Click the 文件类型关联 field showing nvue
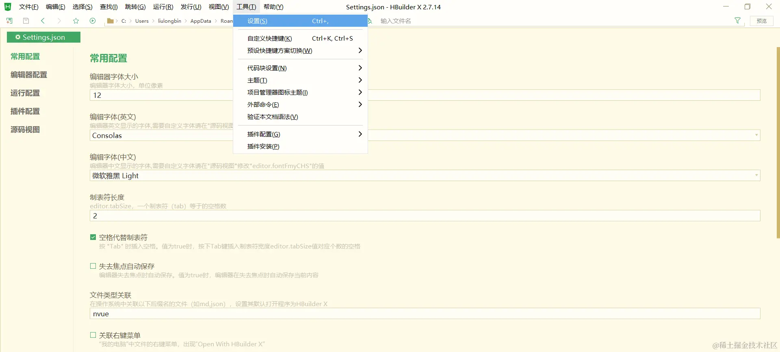 (425, 313)
